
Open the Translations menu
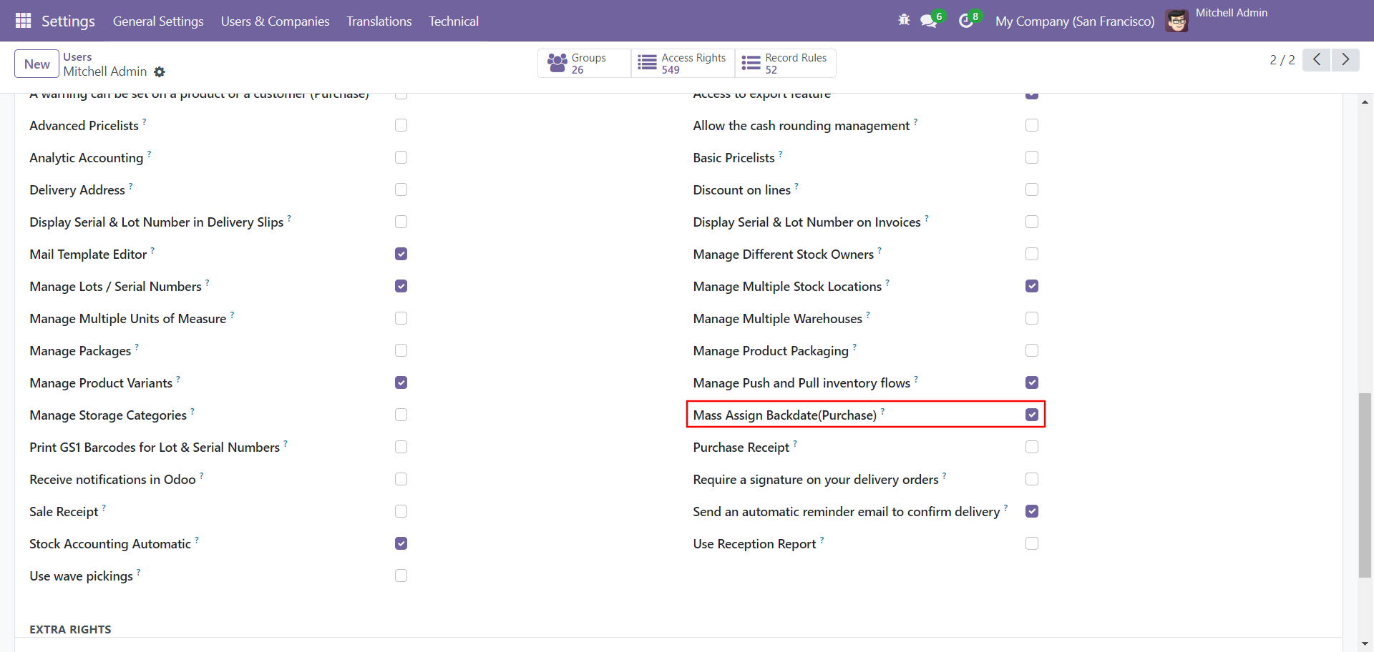379,21
